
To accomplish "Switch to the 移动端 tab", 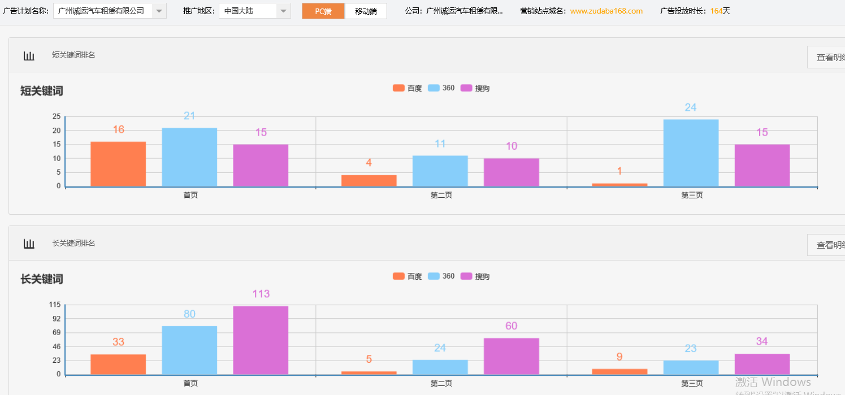I will tap(365, 10).
